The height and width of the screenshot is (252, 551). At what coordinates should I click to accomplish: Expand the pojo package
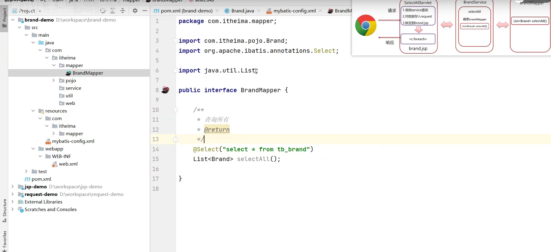(54, 80)
